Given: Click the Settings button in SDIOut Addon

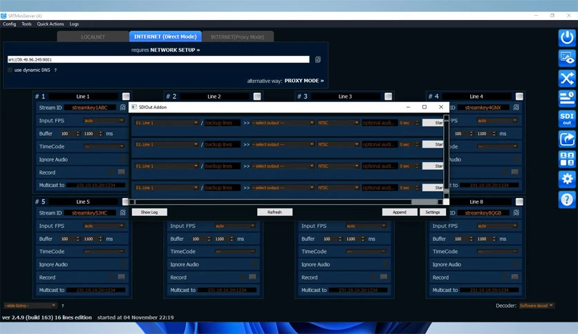Looking at the screenshot, I should click(x=432, y=213).
